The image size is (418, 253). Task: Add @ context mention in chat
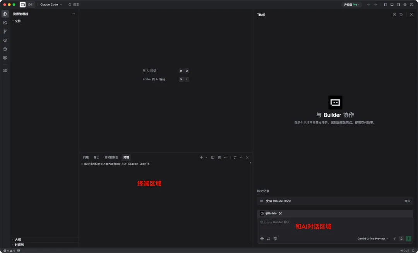262,239
